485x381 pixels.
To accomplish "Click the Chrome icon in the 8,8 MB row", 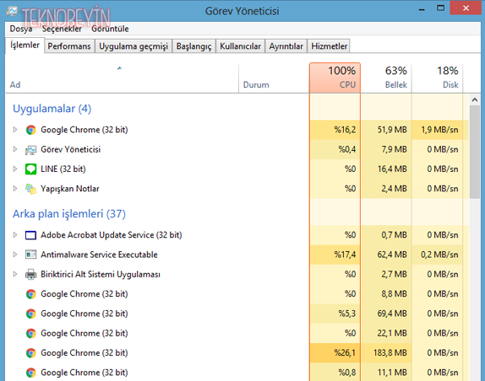I will [x=30, y=294].
